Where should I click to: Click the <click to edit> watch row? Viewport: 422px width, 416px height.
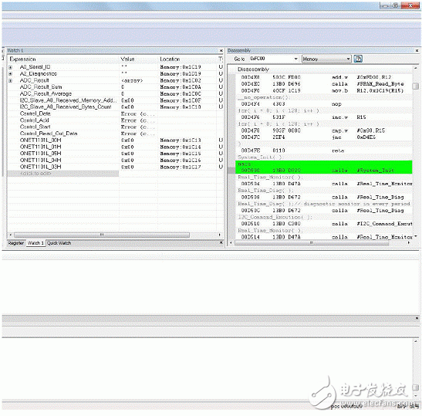point(63,174)
